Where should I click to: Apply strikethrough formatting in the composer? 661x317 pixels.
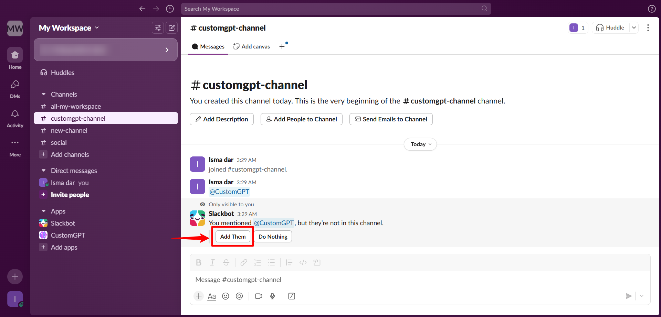[x=226, y=263]
